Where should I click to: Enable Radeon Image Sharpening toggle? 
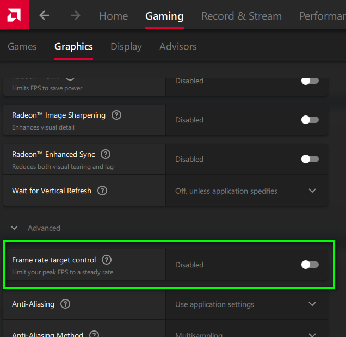[x=310, y=120]
